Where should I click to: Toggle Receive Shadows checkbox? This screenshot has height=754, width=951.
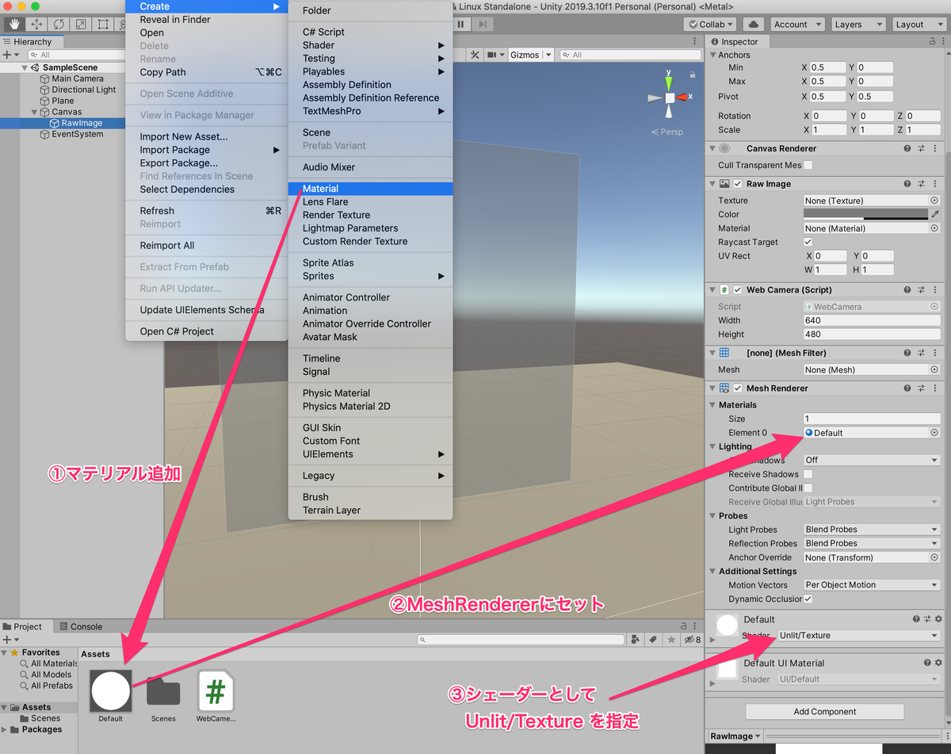pos(808,474)
